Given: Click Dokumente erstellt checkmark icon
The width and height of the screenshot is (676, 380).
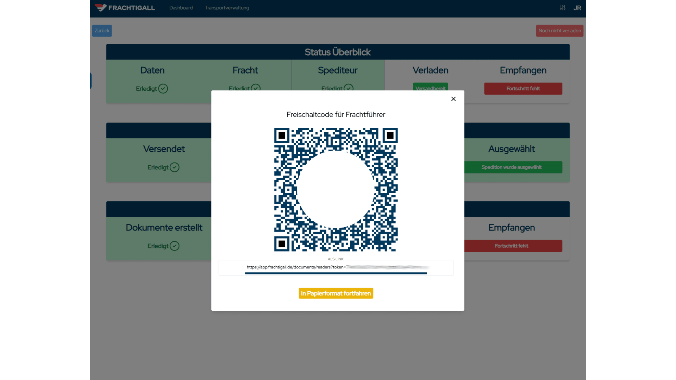Looking at the screenshot, I should (x=175, y=246).
